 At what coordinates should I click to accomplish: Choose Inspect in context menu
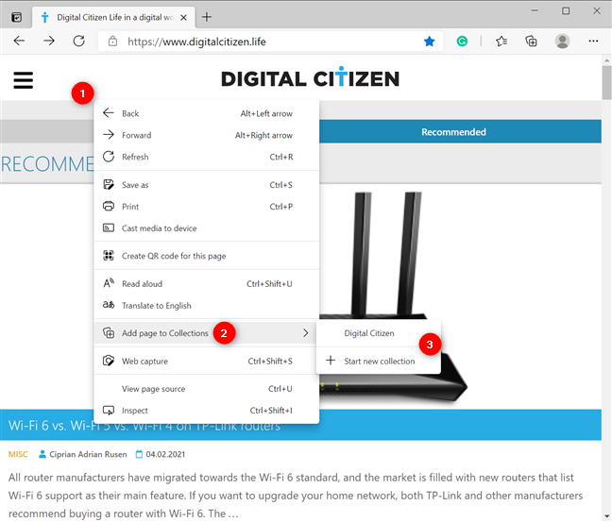pos(207,411)
